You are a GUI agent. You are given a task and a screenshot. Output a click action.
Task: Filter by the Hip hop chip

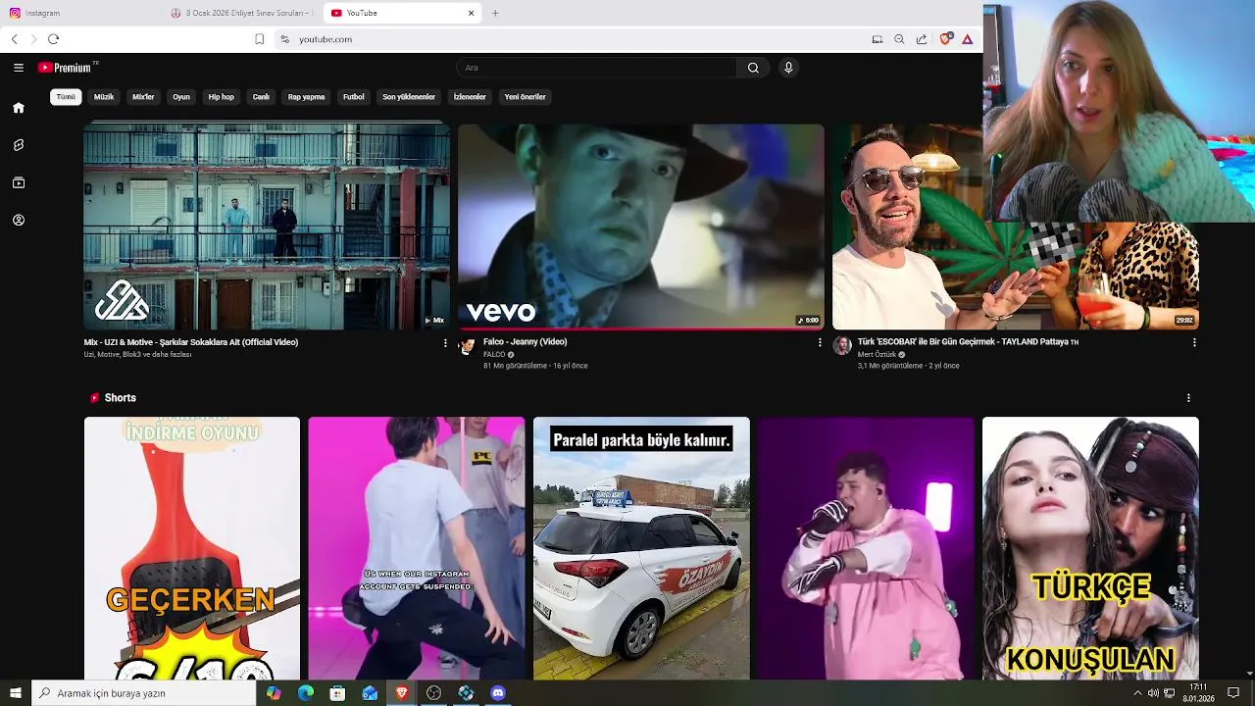[x=222, y=97]
